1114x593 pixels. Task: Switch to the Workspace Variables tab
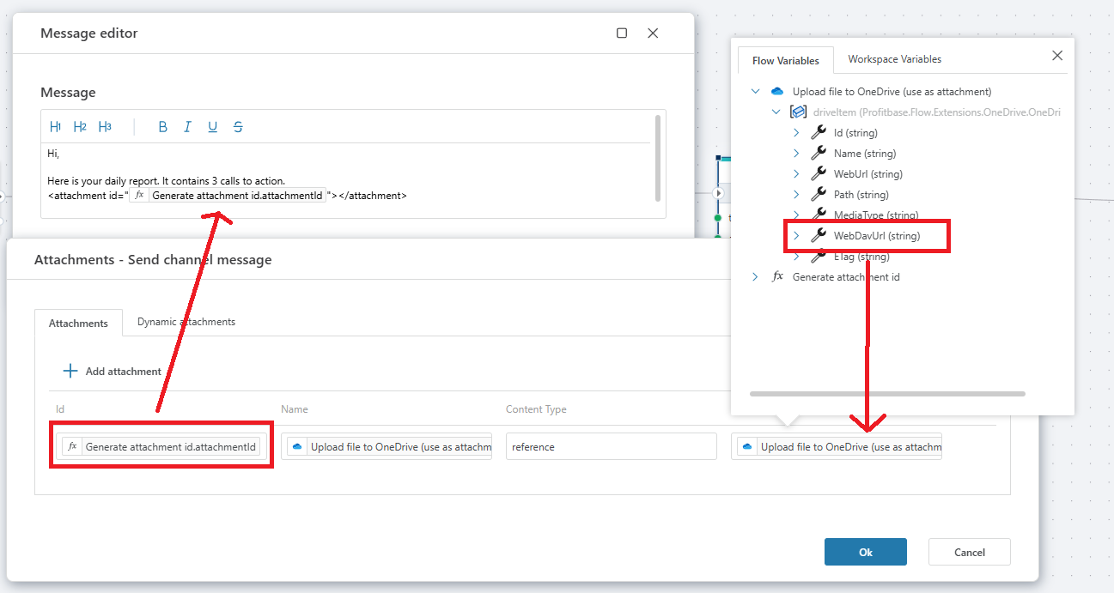894,59
